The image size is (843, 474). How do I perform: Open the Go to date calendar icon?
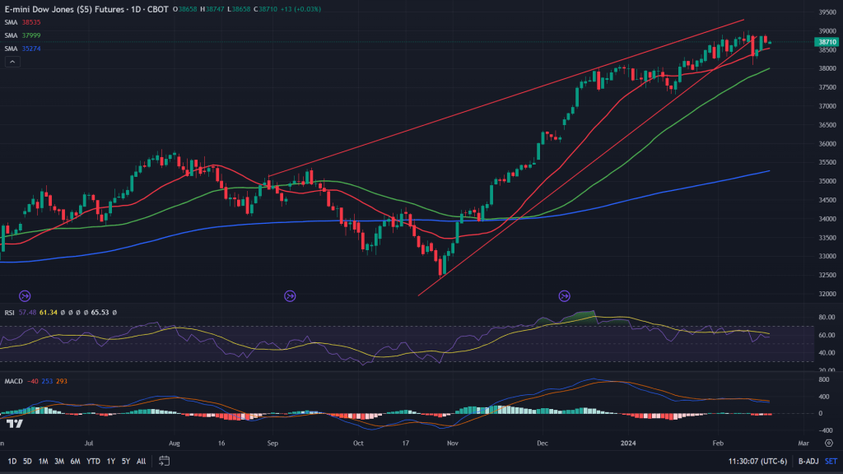pyautogui.click(x=165, y=462)
